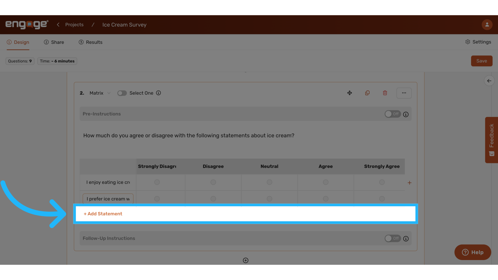498x280 pixels.
Task: Add new question with circled plus icon
Action: (x=246, y=260)
